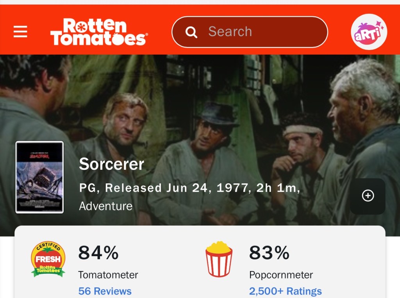Screen dimensions: 400x298
Task: Click the release date info line
Action: (189, 188)
